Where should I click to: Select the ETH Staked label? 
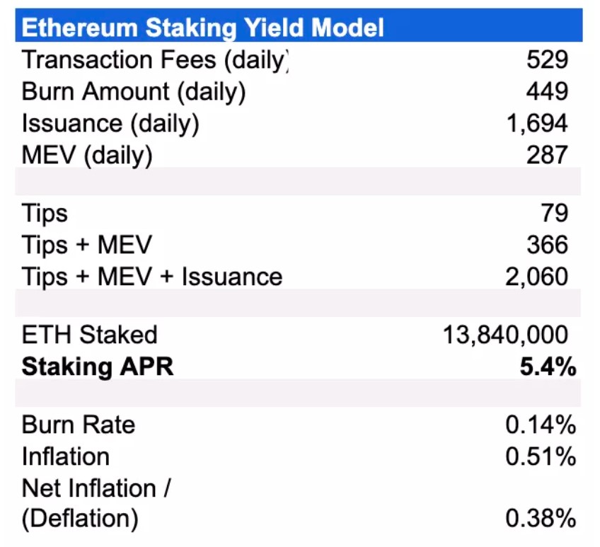click(90, 335)
